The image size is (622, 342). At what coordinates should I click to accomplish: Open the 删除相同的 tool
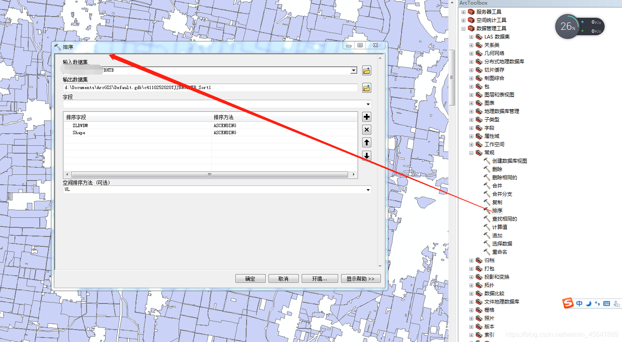(504, 178)
